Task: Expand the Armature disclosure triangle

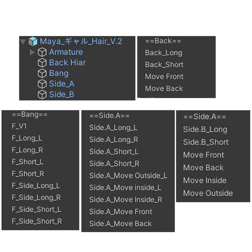Action: [x=32, y=52]
